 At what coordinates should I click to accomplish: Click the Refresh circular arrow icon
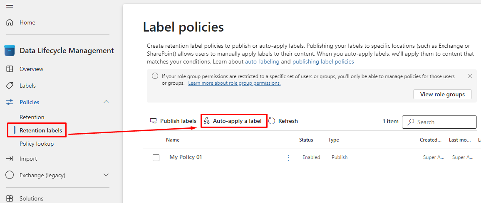[x=272, y=121]
